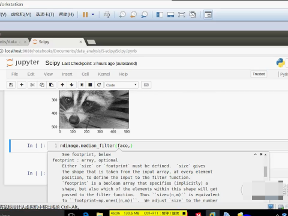
Task: Open the Jupyter View menu
Action: tap(48, 74)
